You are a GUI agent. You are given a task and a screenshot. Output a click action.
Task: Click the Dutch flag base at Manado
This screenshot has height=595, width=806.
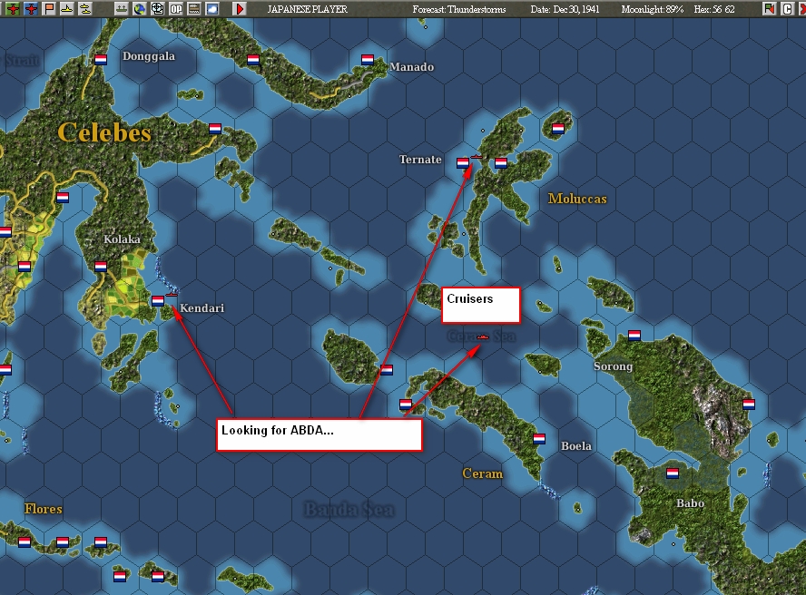click(x=367, y=60)
